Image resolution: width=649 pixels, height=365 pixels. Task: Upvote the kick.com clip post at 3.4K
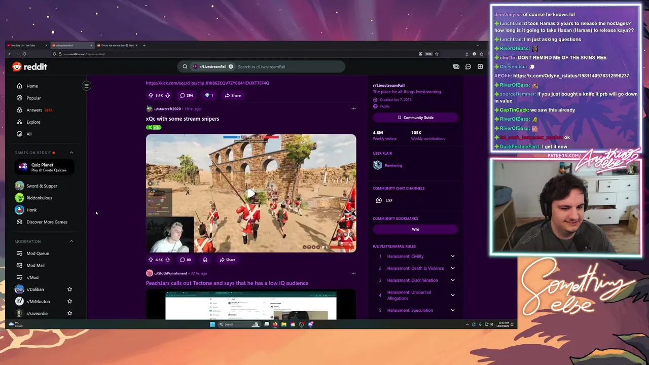[151, 95]
